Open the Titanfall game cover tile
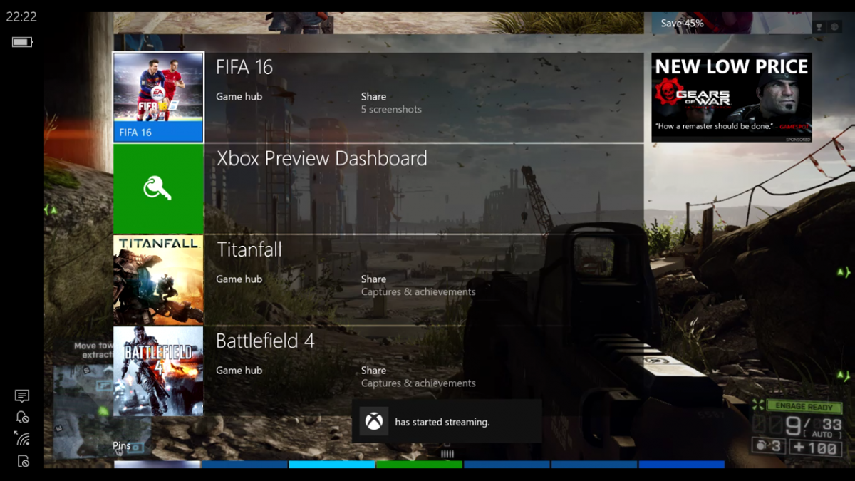This screenshot has height=481, width=855. tap(158, 280)
